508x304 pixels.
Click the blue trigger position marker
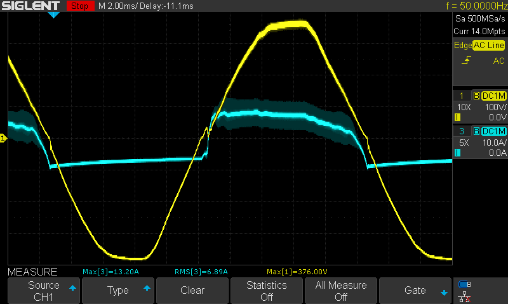(53, 15)
